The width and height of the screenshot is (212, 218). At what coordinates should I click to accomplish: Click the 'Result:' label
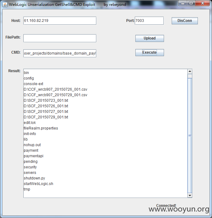point(14,71)
